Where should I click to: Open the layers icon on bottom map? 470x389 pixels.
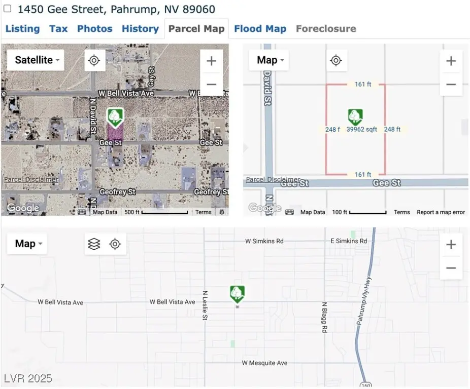[94, 244]
